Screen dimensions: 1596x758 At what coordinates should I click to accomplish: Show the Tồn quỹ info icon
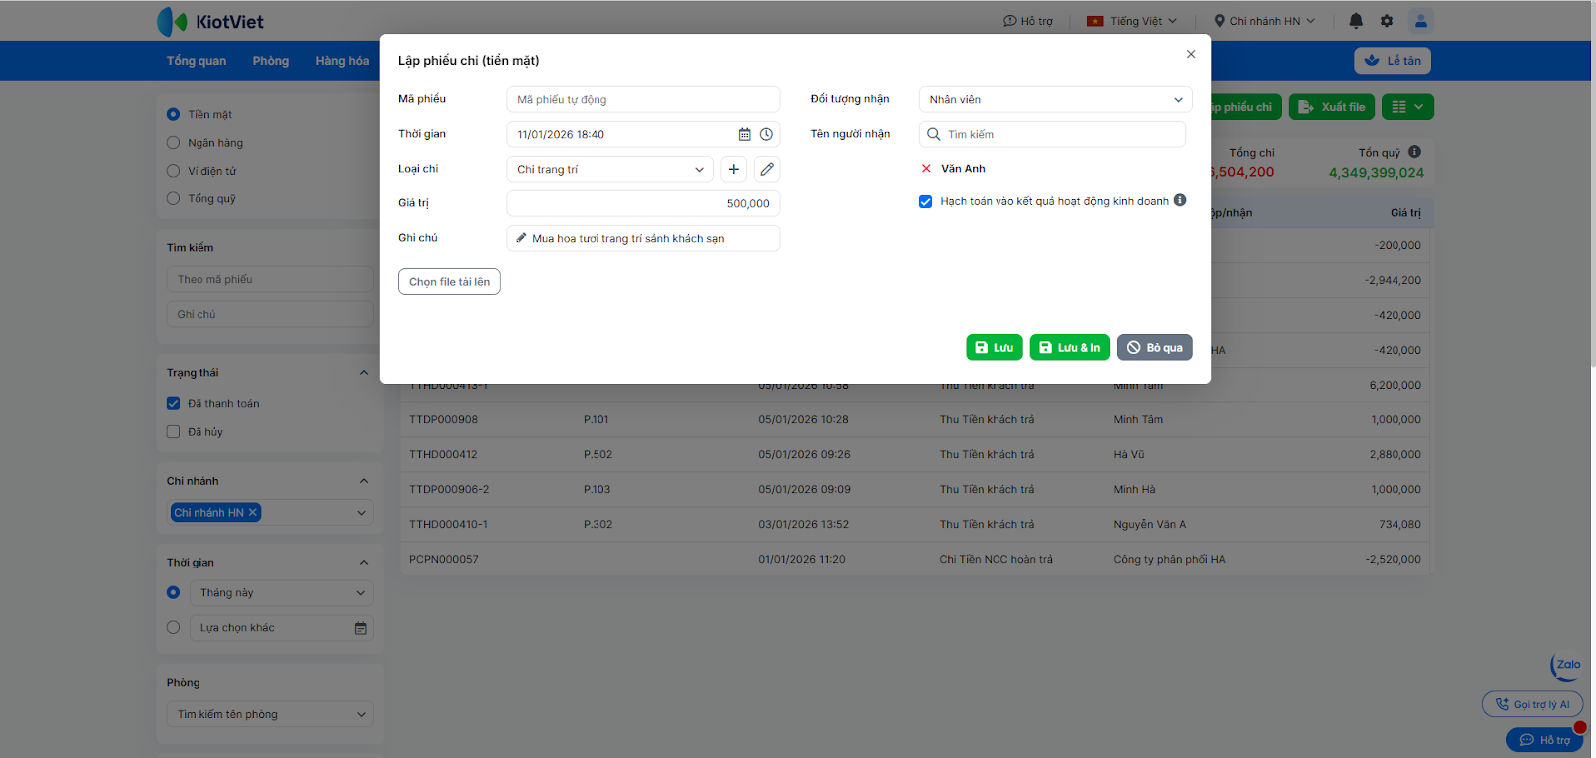[1414, 152]
